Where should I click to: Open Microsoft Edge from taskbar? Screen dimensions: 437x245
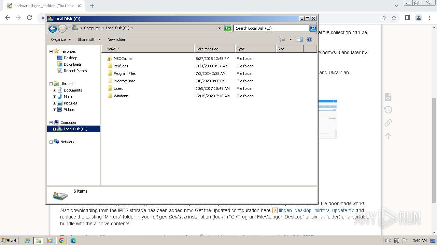tap(73, 241)
